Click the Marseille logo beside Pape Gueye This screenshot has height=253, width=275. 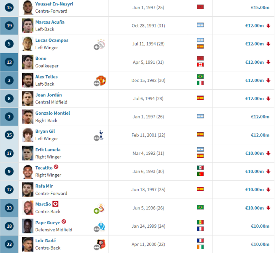101,227
